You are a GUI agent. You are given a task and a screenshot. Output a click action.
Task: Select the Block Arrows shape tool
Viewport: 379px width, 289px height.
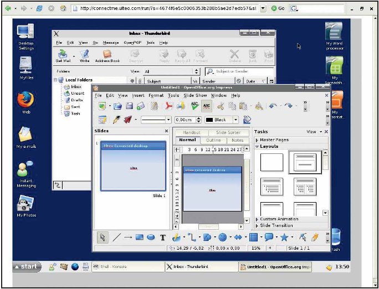pyautogui.click(x=238, y=238)
